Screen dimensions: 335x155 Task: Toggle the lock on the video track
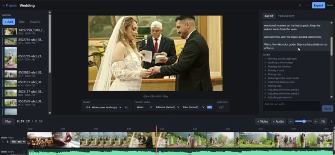coord(7,142)
